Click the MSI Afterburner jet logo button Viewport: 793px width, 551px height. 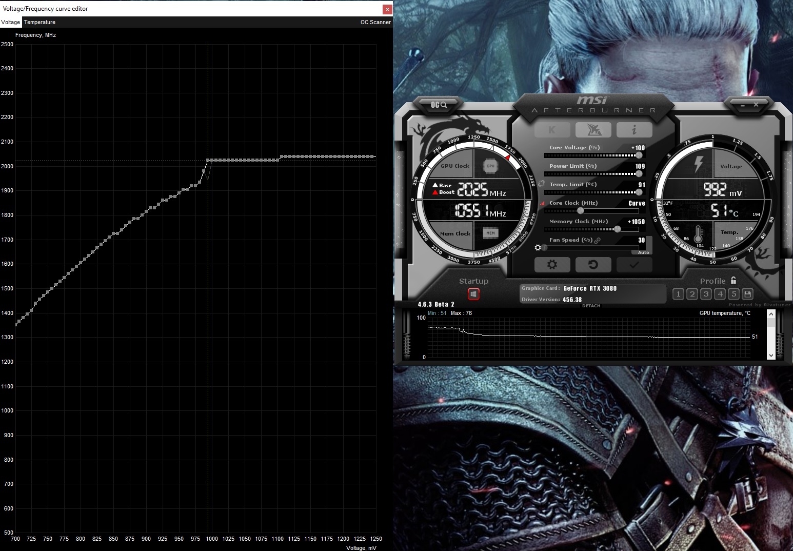tap(593, 130)
